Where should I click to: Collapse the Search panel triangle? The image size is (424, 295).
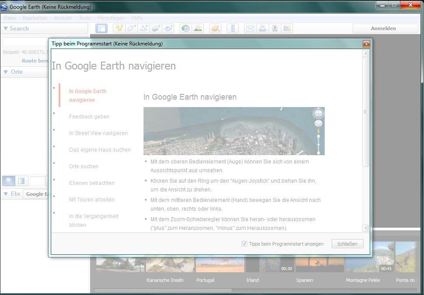[x=5, y=28]
